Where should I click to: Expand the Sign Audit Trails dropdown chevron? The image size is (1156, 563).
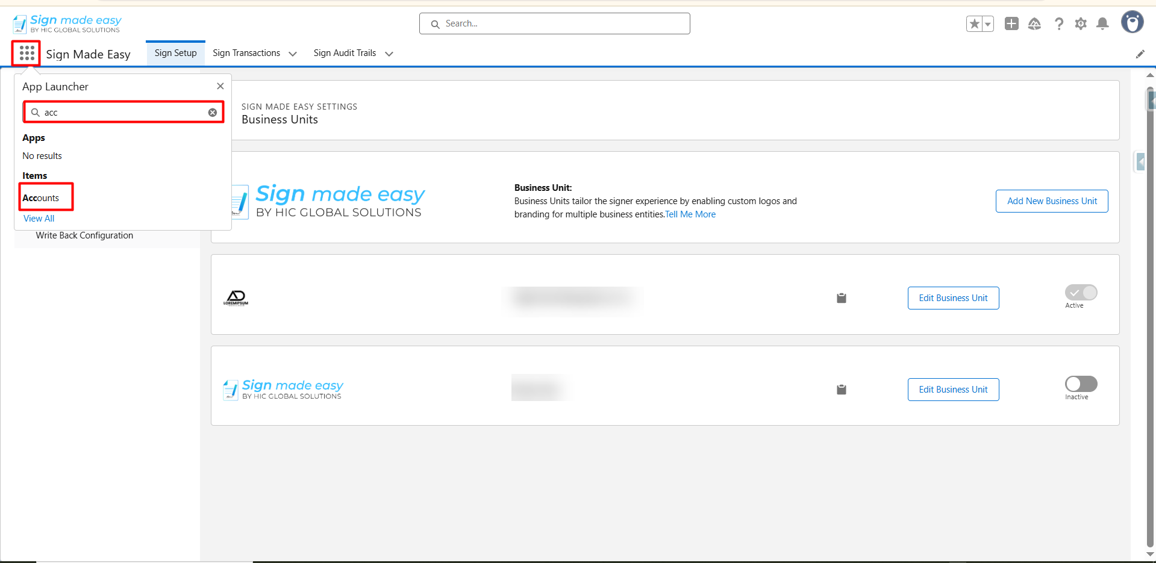pos(389,54)
